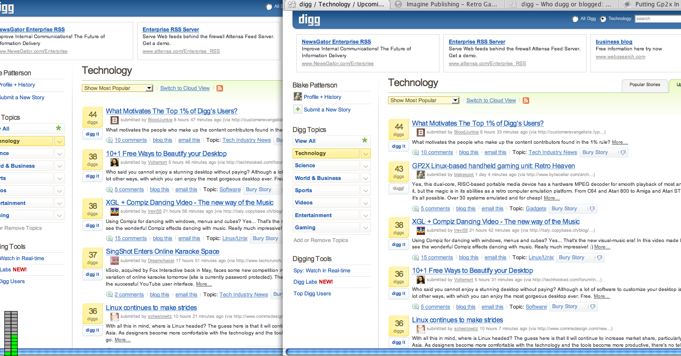Click BloodJunkie's avatar in the left window
This screenshot has width=681, height=356.
click(x=114, y=120)
